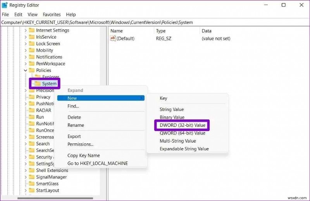The width and height of the screenshot is (310, 201).
Task: Click the Lock Screen folder icon
Action: (x=32, y=44)
